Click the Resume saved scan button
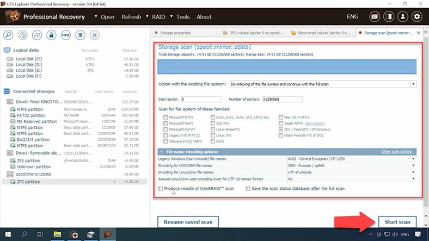Screen dimensions: 429x241 188,222
